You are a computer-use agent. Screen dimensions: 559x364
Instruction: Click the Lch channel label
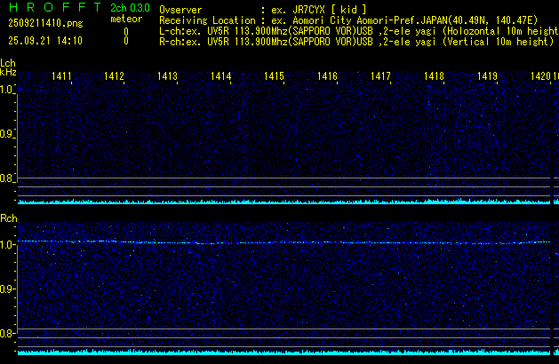[8, 63]
